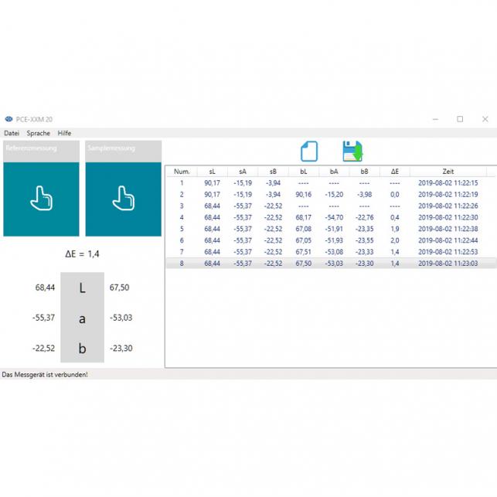Click the bB column header

coord(364,172)
